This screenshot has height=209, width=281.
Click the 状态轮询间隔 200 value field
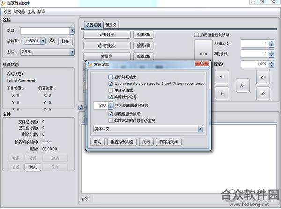click(101, 105)
